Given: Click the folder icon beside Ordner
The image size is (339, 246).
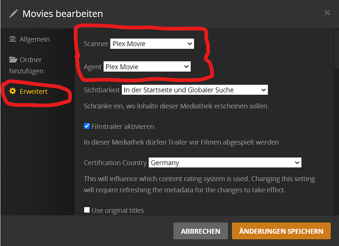Looking at the screenshot, I should click(13, 59).
